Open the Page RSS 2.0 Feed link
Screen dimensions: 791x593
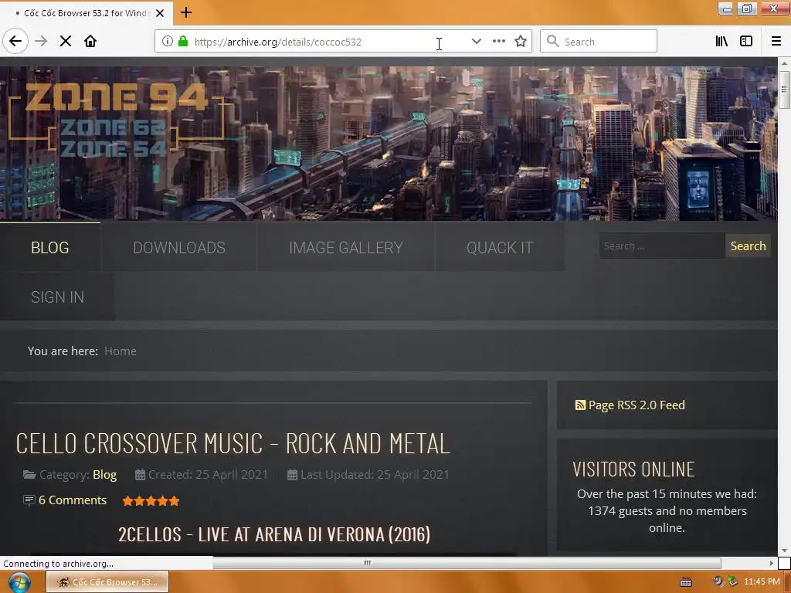point(637,405)
